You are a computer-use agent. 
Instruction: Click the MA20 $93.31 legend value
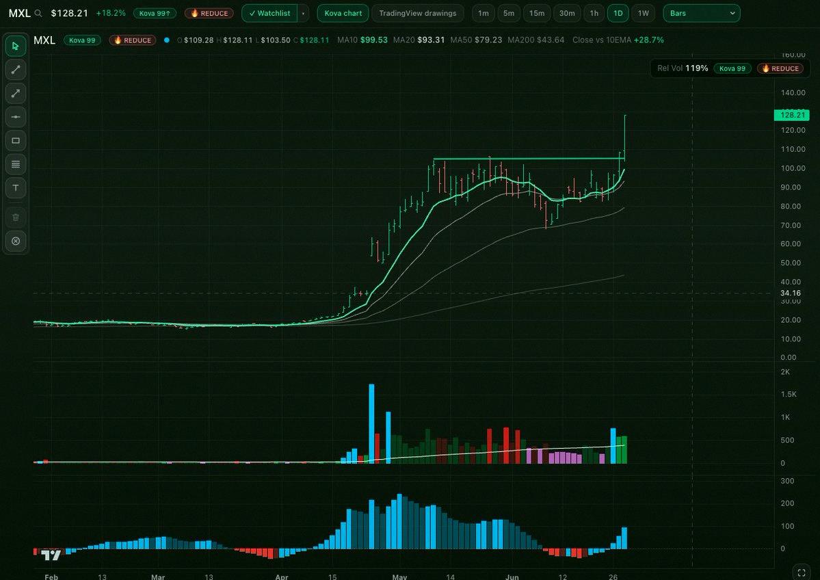pyautogui.click(x=419, y=40)
